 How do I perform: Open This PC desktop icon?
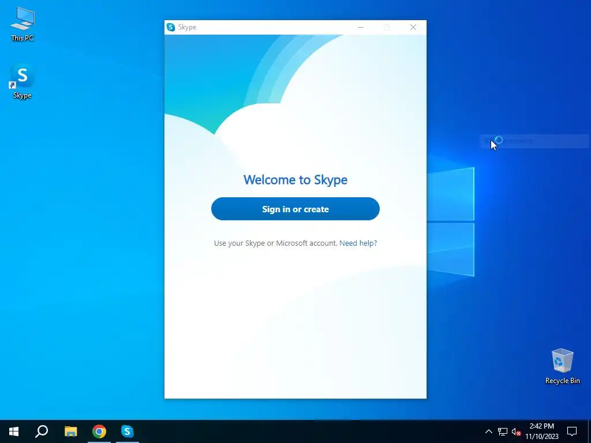[23, 24]
